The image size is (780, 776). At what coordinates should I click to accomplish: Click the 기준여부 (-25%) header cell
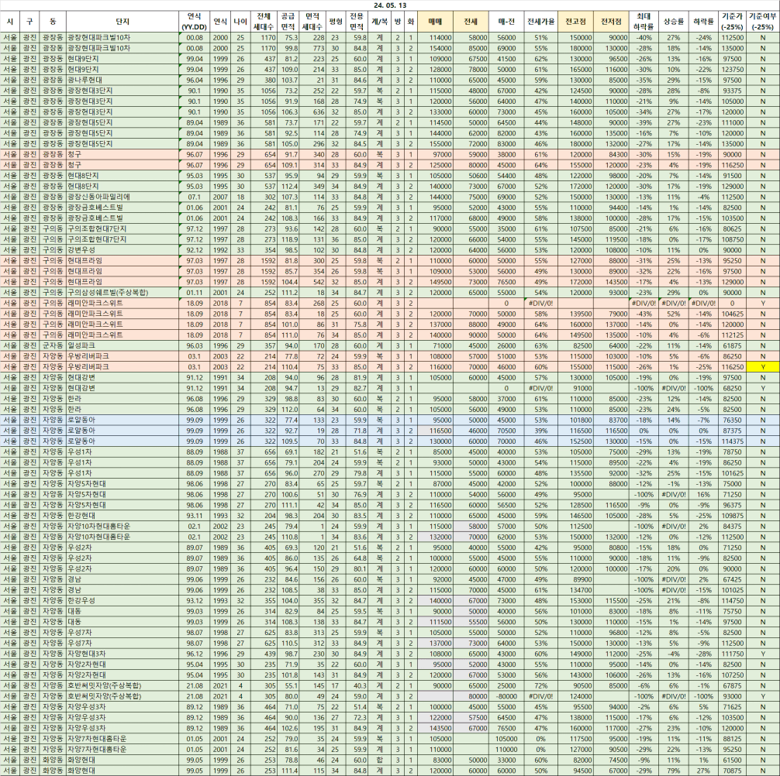(x=763, y=22)
